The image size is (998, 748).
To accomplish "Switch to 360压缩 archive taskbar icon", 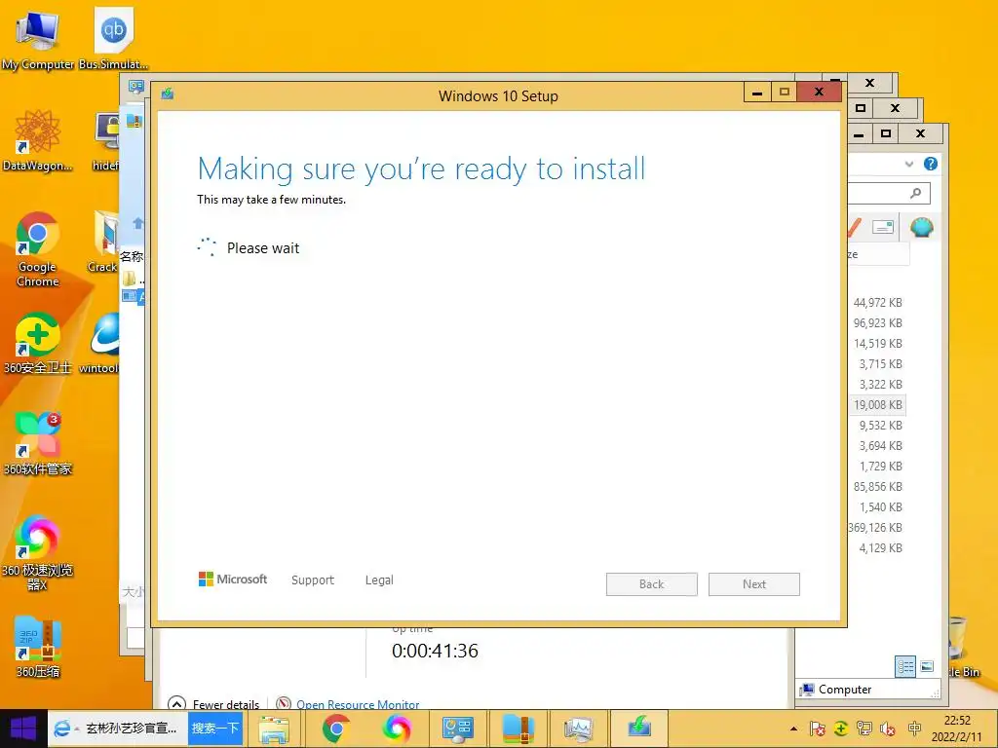I will click(518, 729).
